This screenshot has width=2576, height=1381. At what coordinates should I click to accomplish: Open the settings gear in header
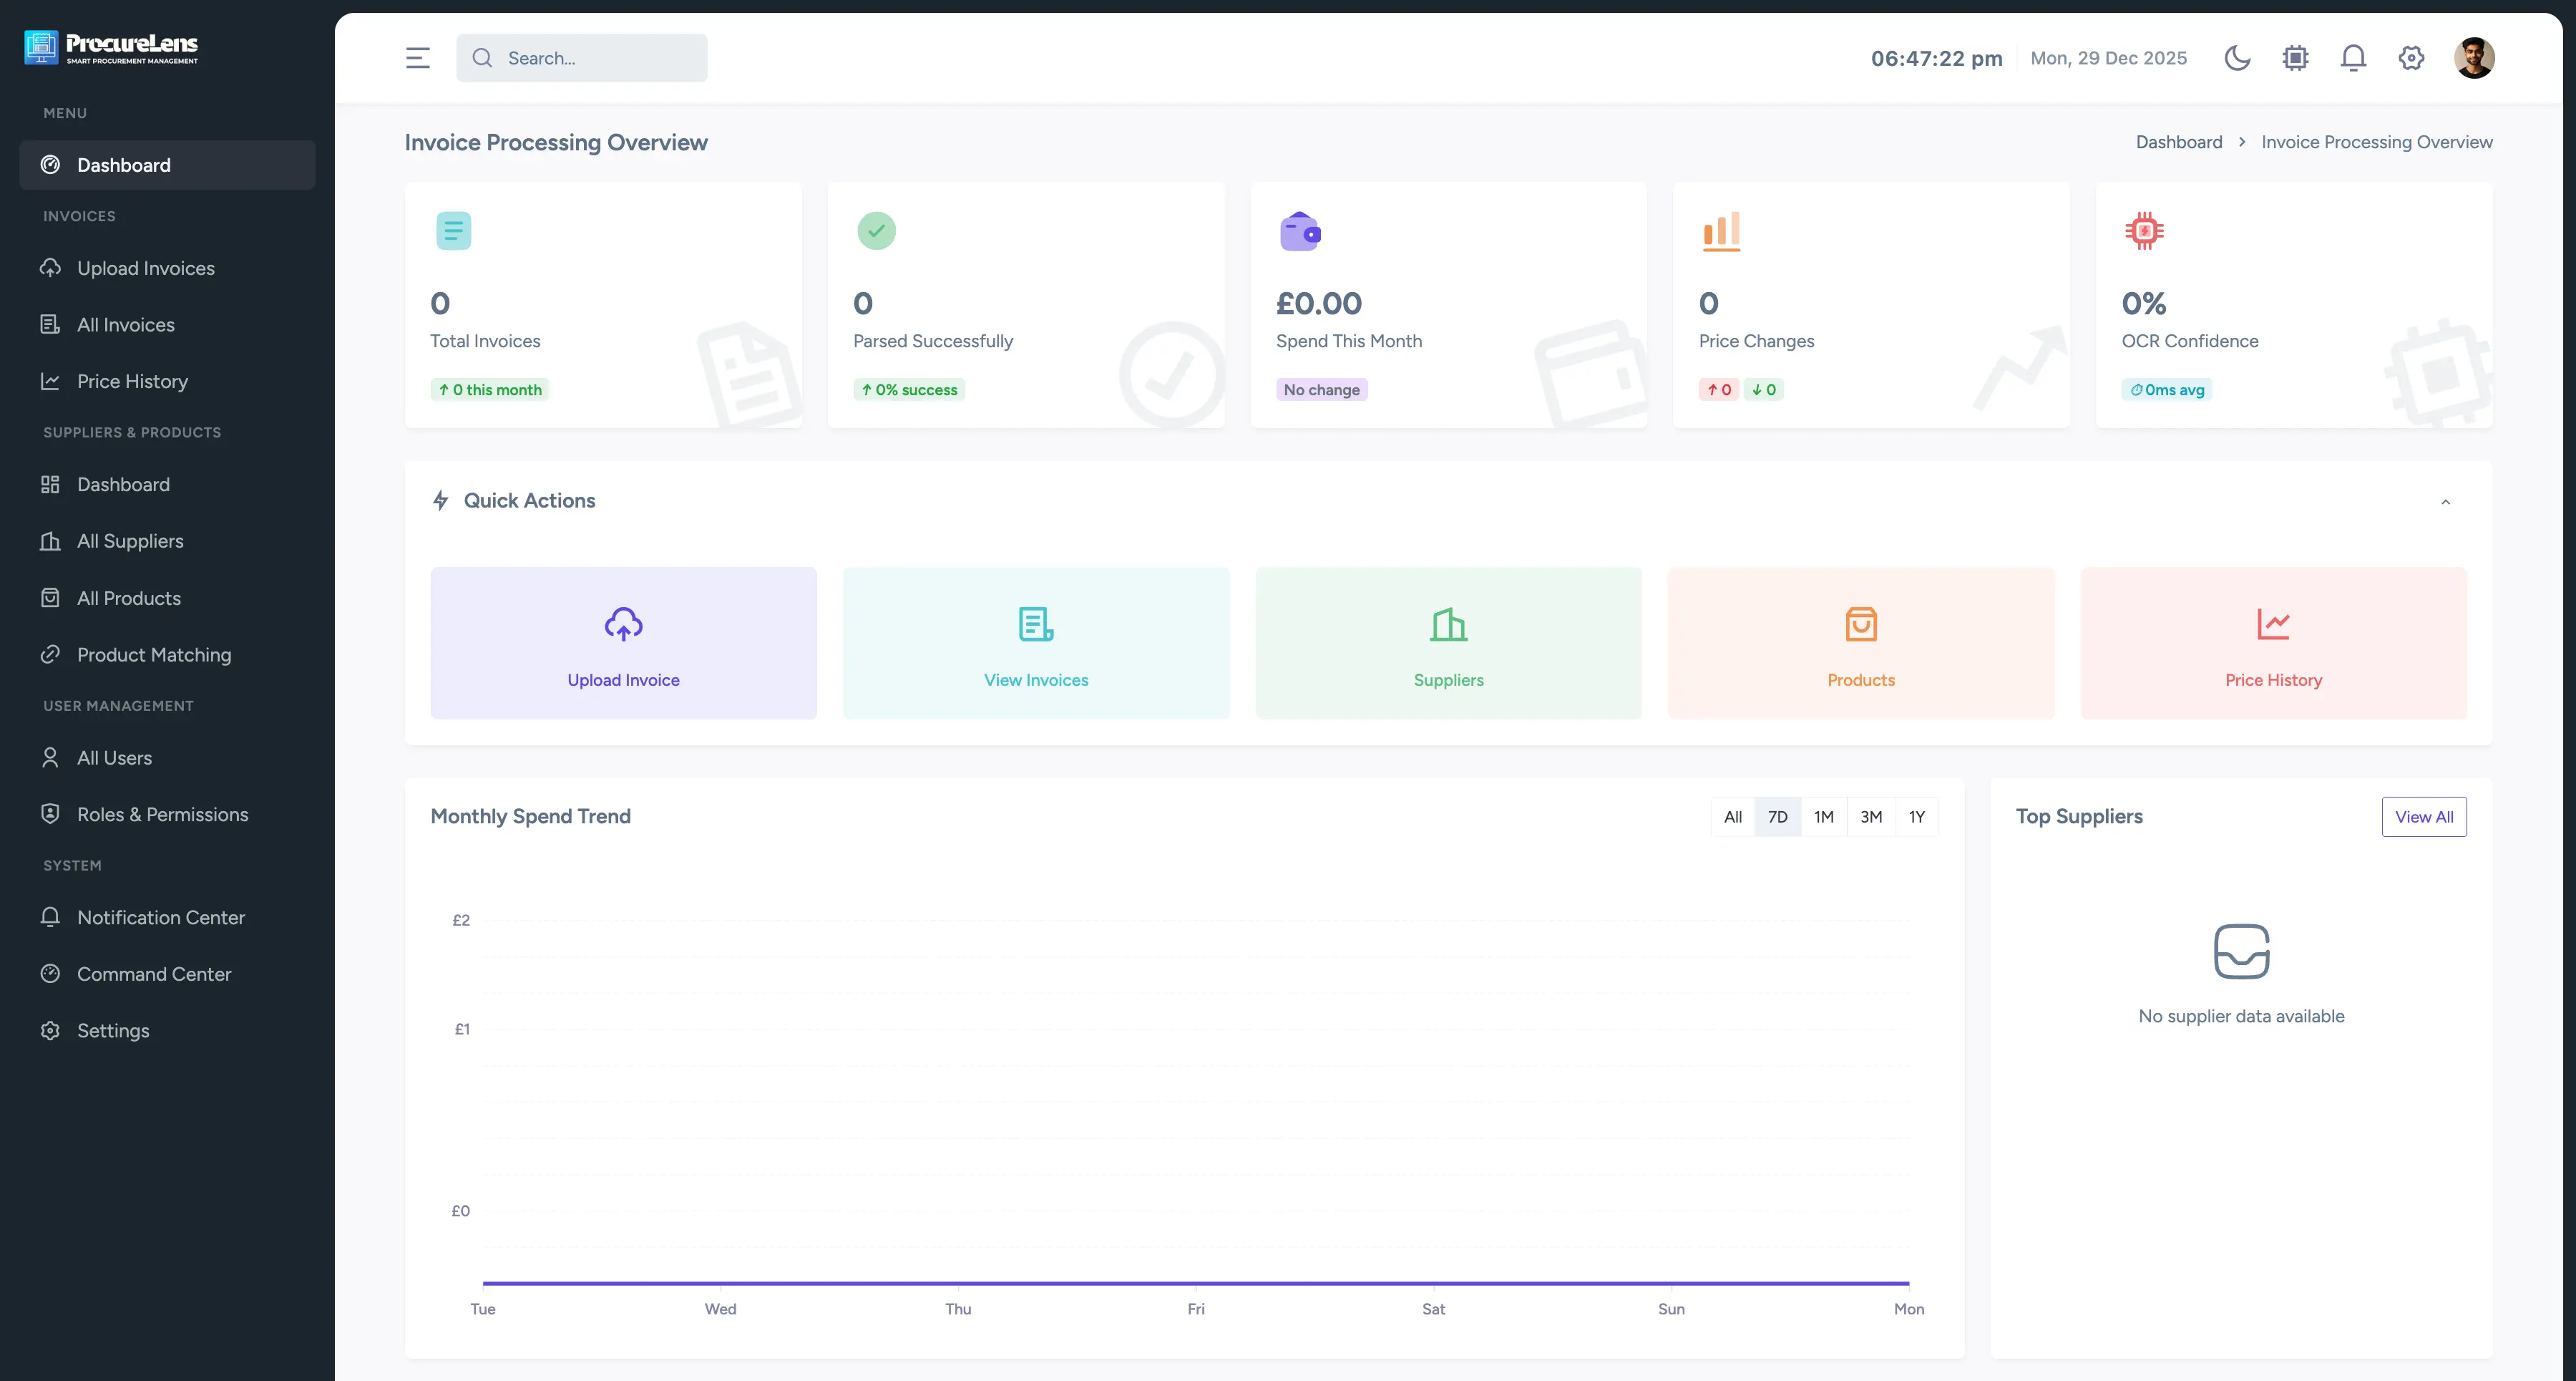pos(2411,58)
